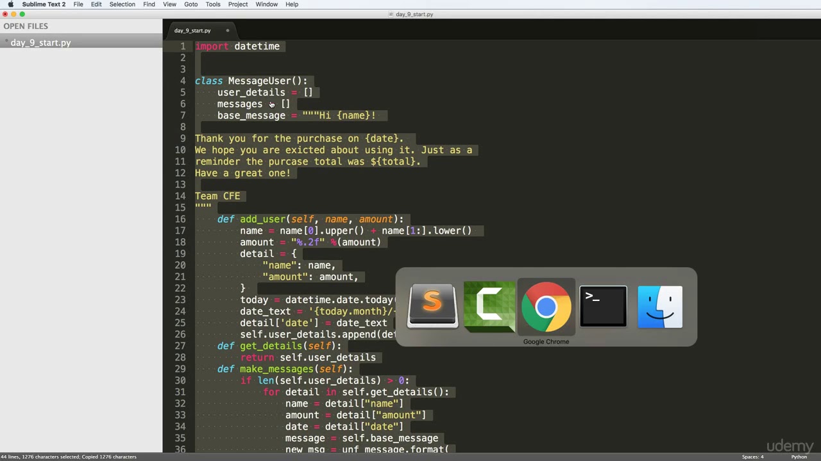Open the Apple menu
This screenshot has width=821, height=461.
10,4
